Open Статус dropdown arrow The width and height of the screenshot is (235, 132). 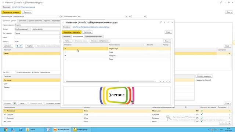pyautogui.click(x=29, y=29)
